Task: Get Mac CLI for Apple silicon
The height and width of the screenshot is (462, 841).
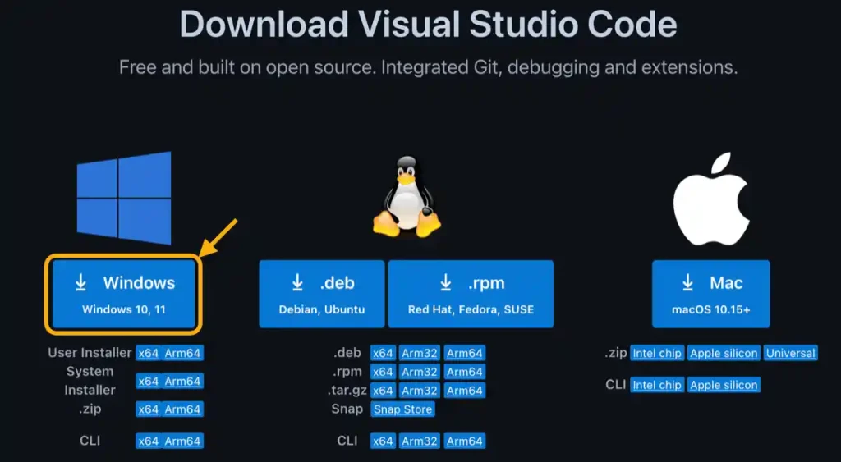Action: click(724, 385)
